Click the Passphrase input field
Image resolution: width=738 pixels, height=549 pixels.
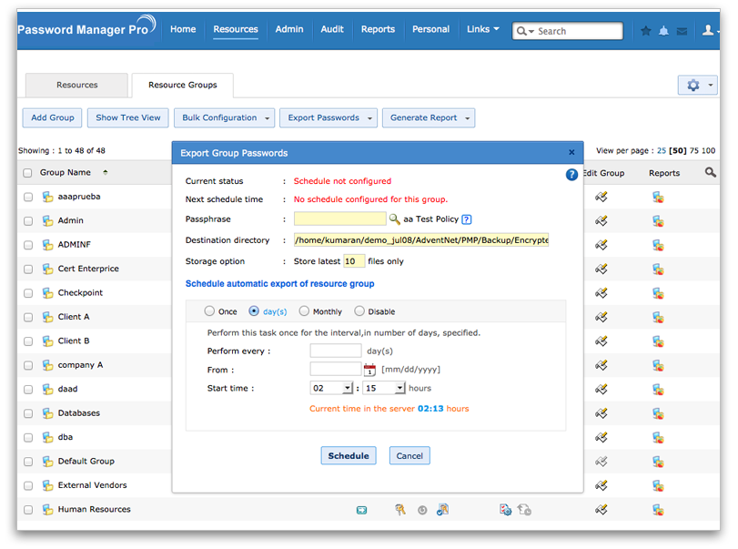(339, 219)
